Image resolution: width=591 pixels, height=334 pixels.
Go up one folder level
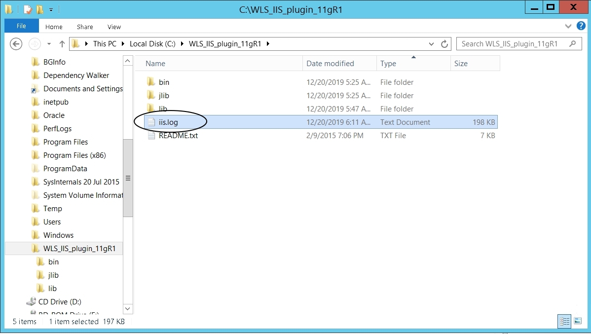pos(62,44)
